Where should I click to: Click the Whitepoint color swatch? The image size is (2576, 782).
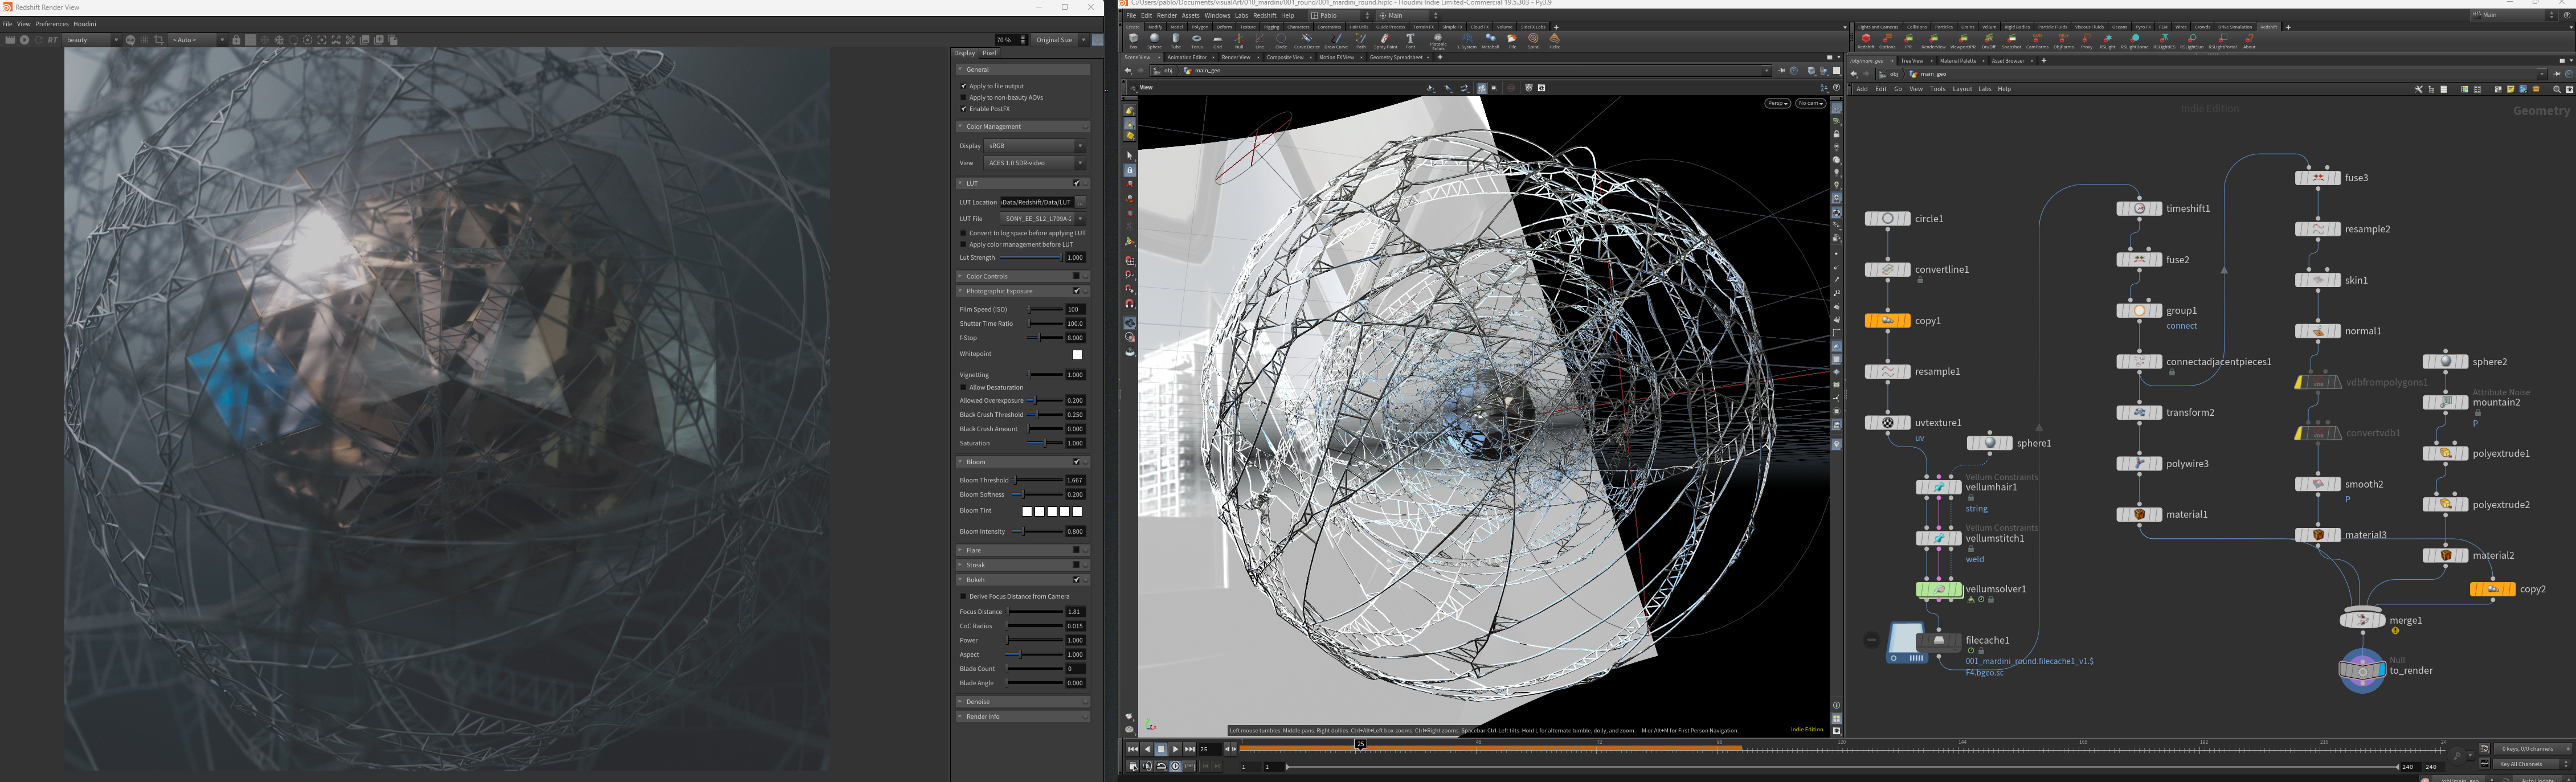point(1077,354)
